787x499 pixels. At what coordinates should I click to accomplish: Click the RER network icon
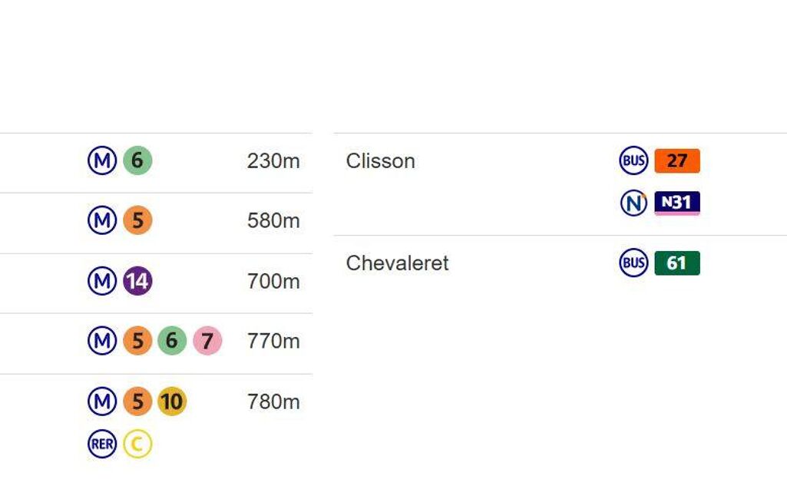(x=102, y=444)
